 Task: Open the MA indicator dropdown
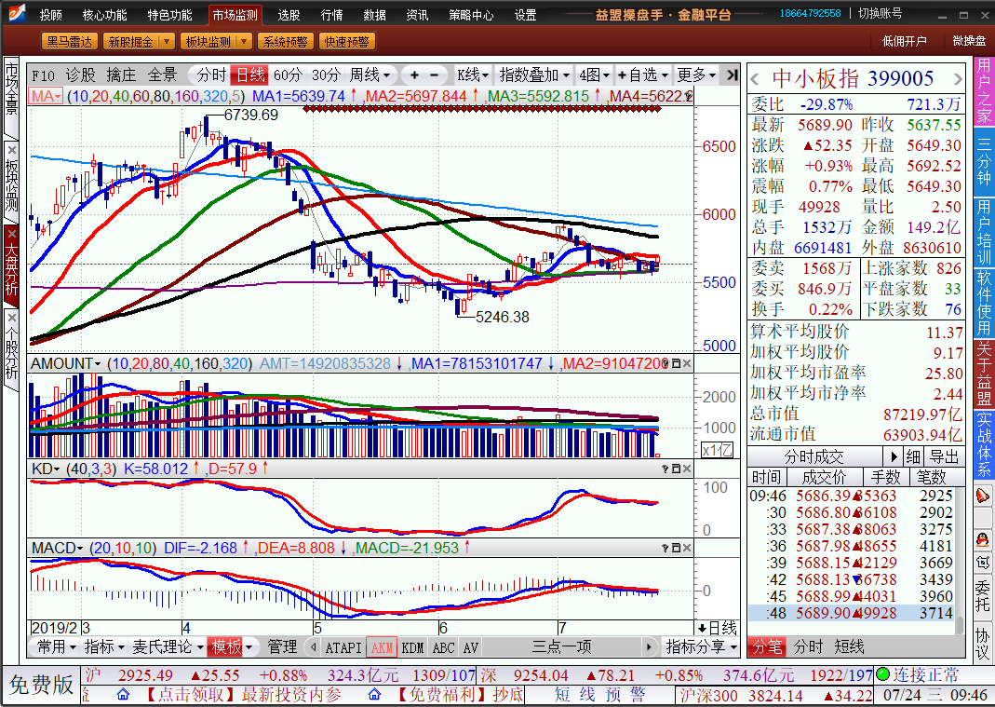coord(46,96)
